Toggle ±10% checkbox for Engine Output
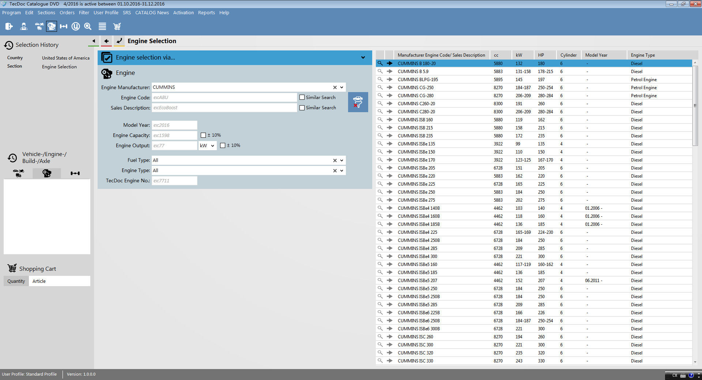This screenshot has width=702, height=380. [223, 145]
